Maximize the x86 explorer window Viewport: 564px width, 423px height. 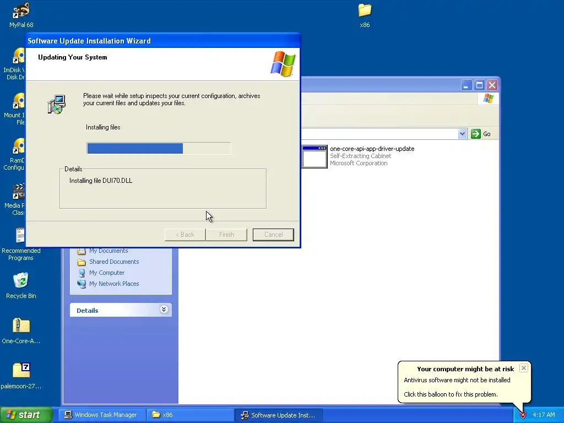[x=479, y=85]
